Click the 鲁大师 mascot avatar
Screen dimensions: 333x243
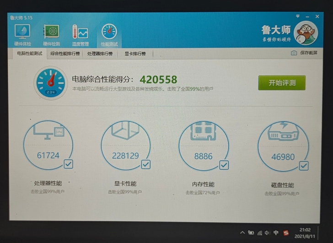coord(306,33)
